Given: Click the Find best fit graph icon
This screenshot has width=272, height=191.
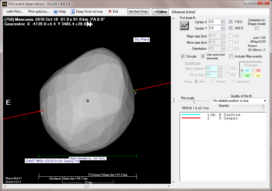Looking at the screenshot, I should (184, 26).
